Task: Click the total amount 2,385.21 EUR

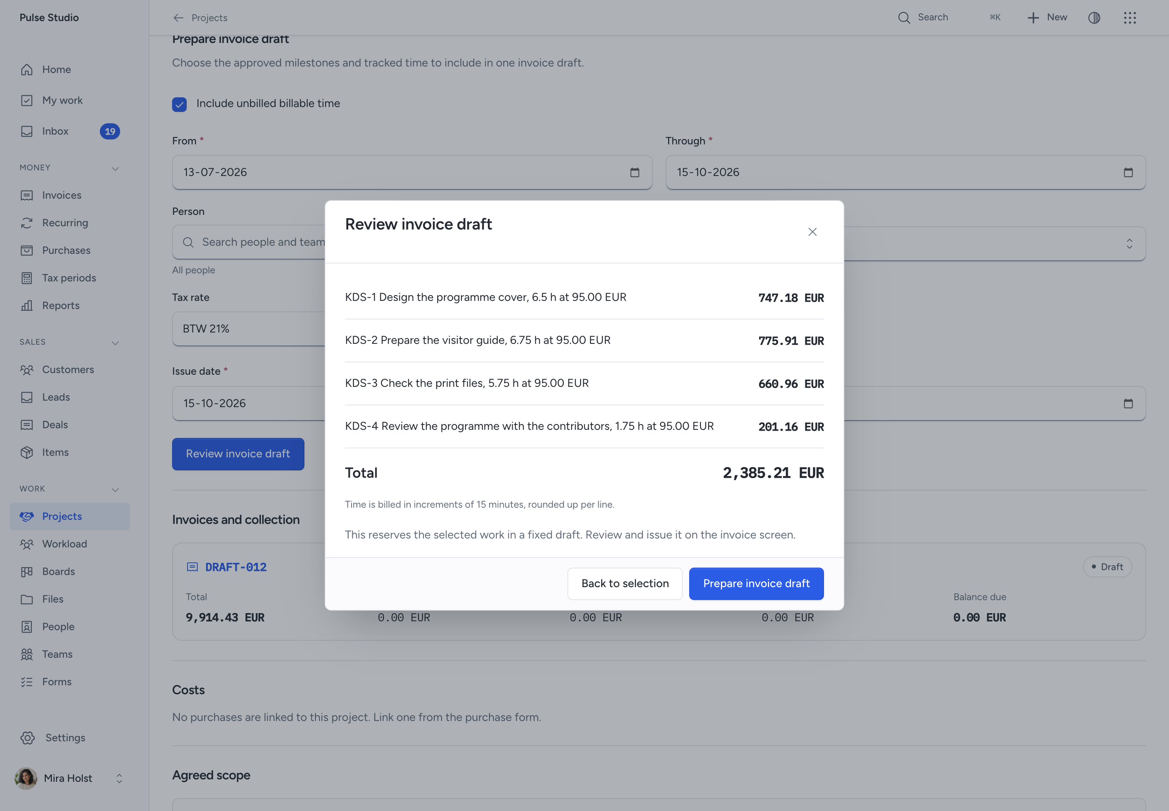Action: point(773,473)
